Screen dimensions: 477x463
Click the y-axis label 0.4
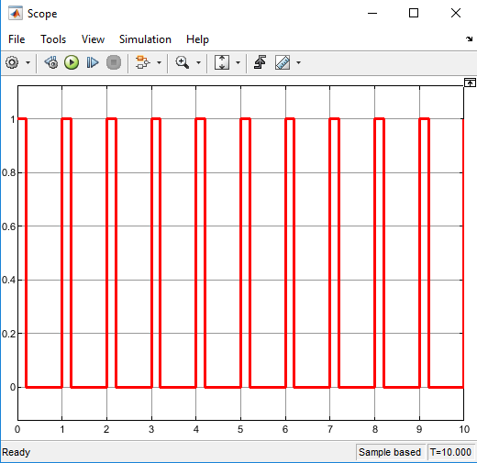(9, 280)
